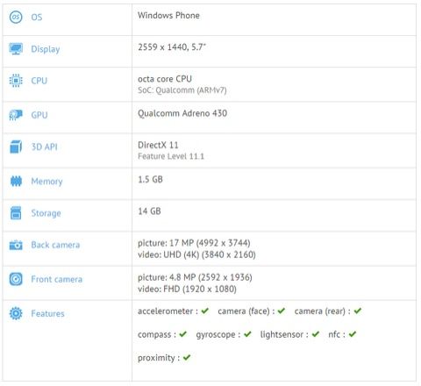Viewport: 421px width, 386px height.
Task: Click the Memory label
Action: click(x=46, y=182)
